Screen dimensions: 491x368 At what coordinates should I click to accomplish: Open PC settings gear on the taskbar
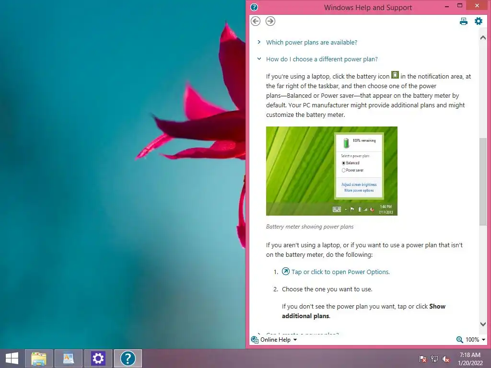tap(98, 358)
